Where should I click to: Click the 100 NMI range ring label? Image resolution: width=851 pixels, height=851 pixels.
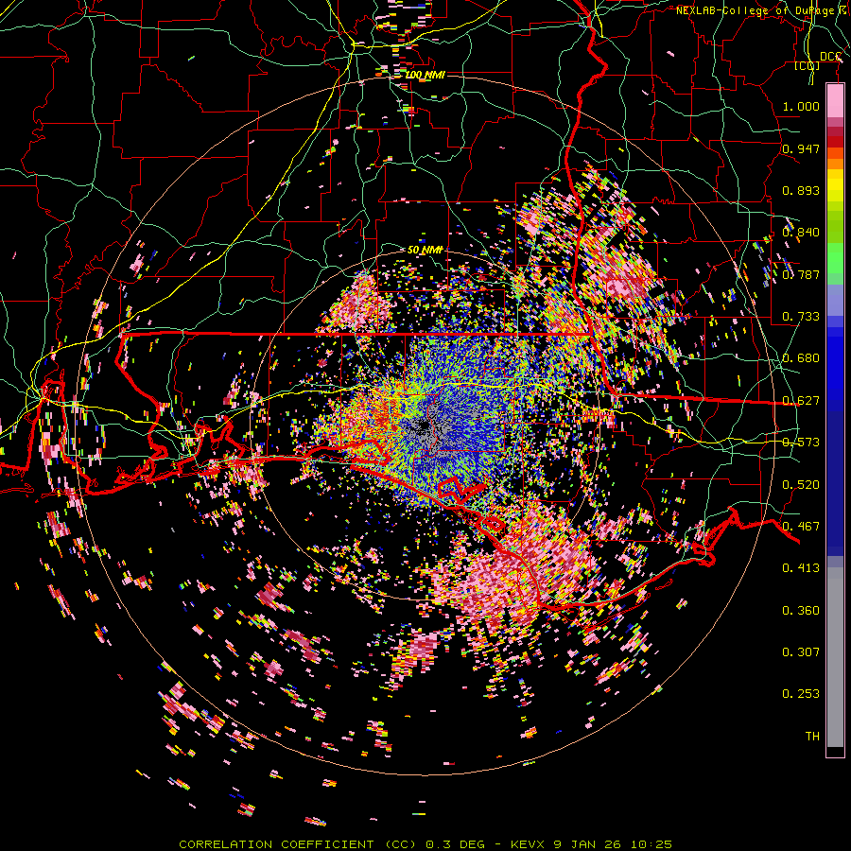(x=425, y=75)
